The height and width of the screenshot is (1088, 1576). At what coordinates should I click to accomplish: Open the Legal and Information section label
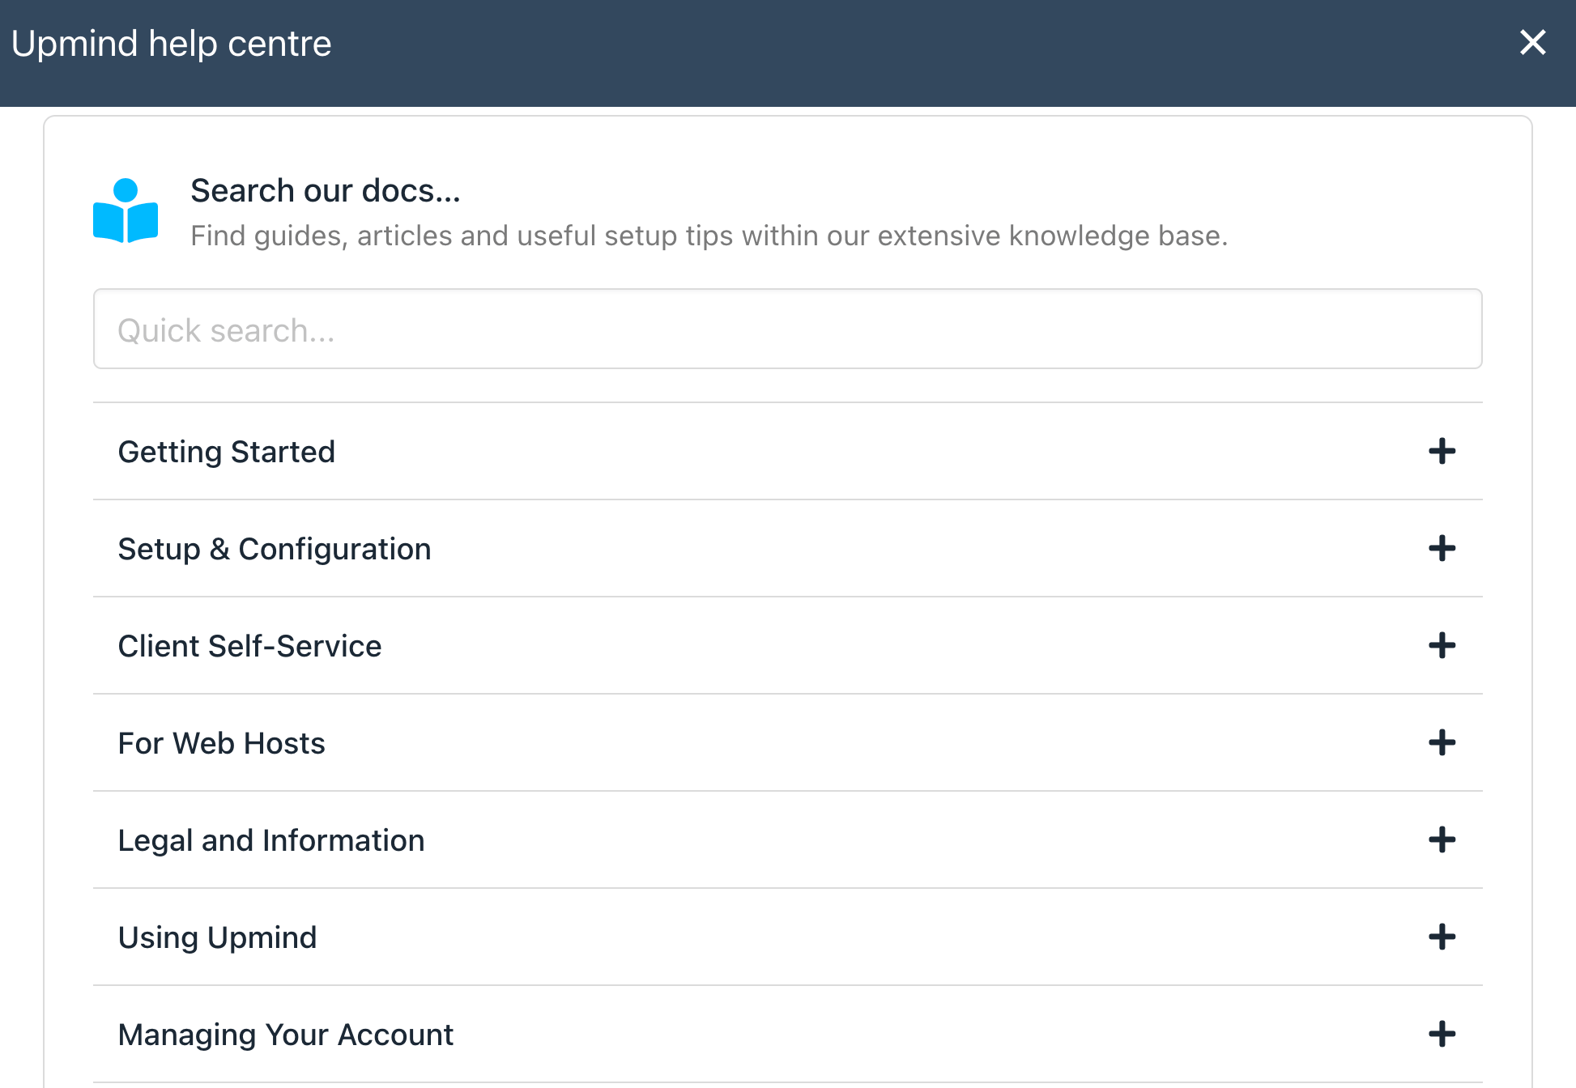click(271, 840)
